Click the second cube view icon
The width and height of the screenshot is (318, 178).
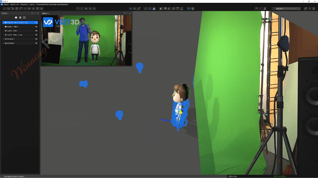[165, 8]
